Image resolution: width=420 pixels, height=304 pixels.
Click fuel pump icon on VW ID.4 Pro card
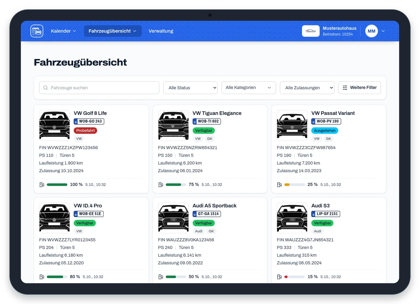[42, 277]
